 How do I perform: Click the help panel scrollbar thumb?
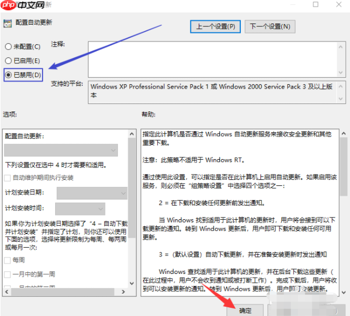click(x=344, y=167)
